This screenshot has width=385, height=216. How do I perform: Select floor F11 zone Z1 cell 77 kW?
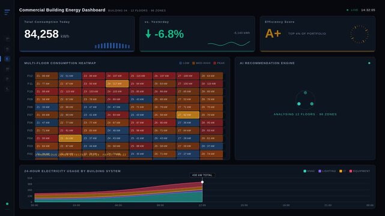point(46,83)
